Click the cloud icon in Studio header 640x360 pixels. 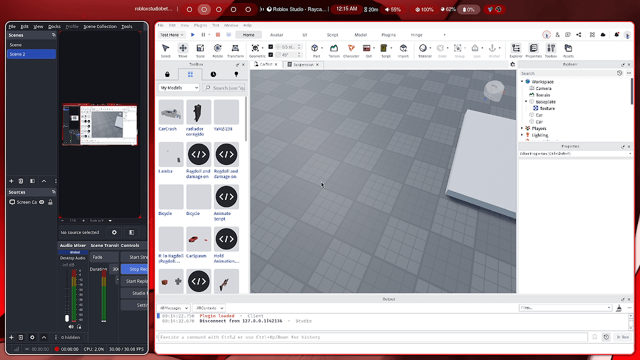[603, 35]
